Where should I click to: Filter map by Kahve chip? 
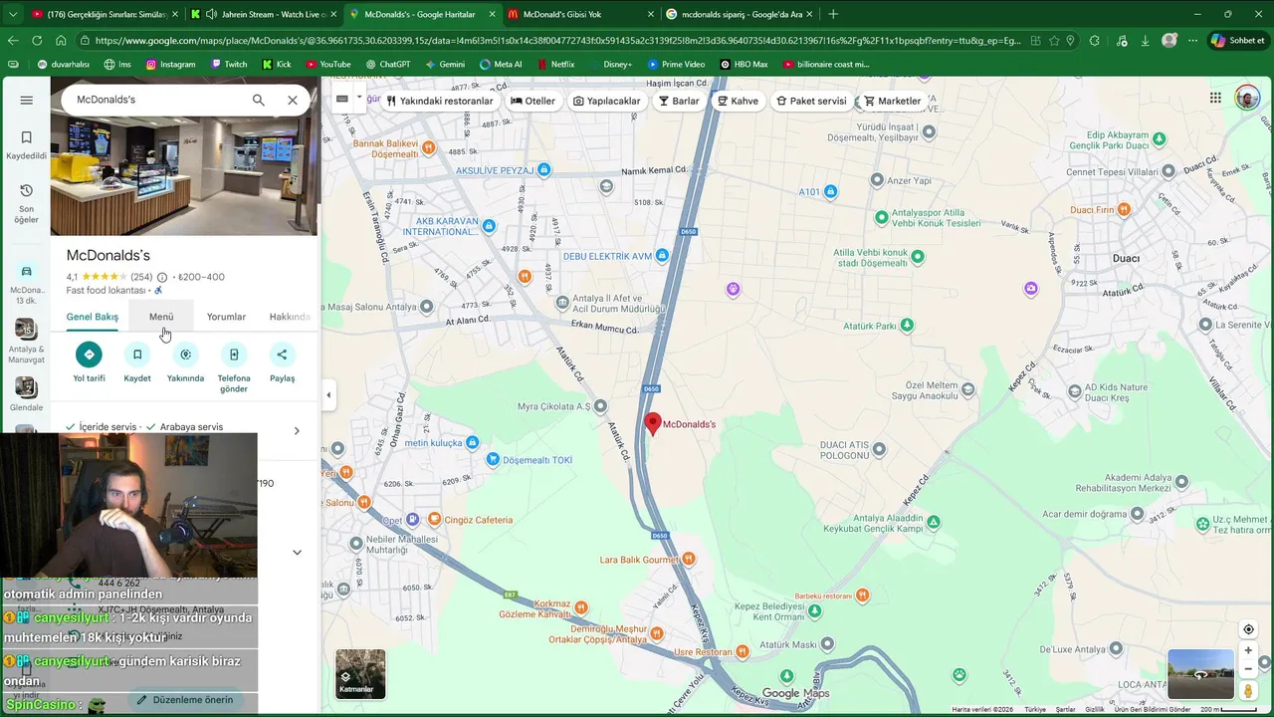click(739, 101)
